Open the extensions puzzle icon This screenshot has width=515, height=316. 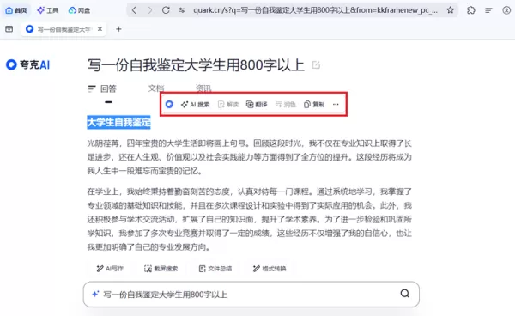(x=471, y=10)
